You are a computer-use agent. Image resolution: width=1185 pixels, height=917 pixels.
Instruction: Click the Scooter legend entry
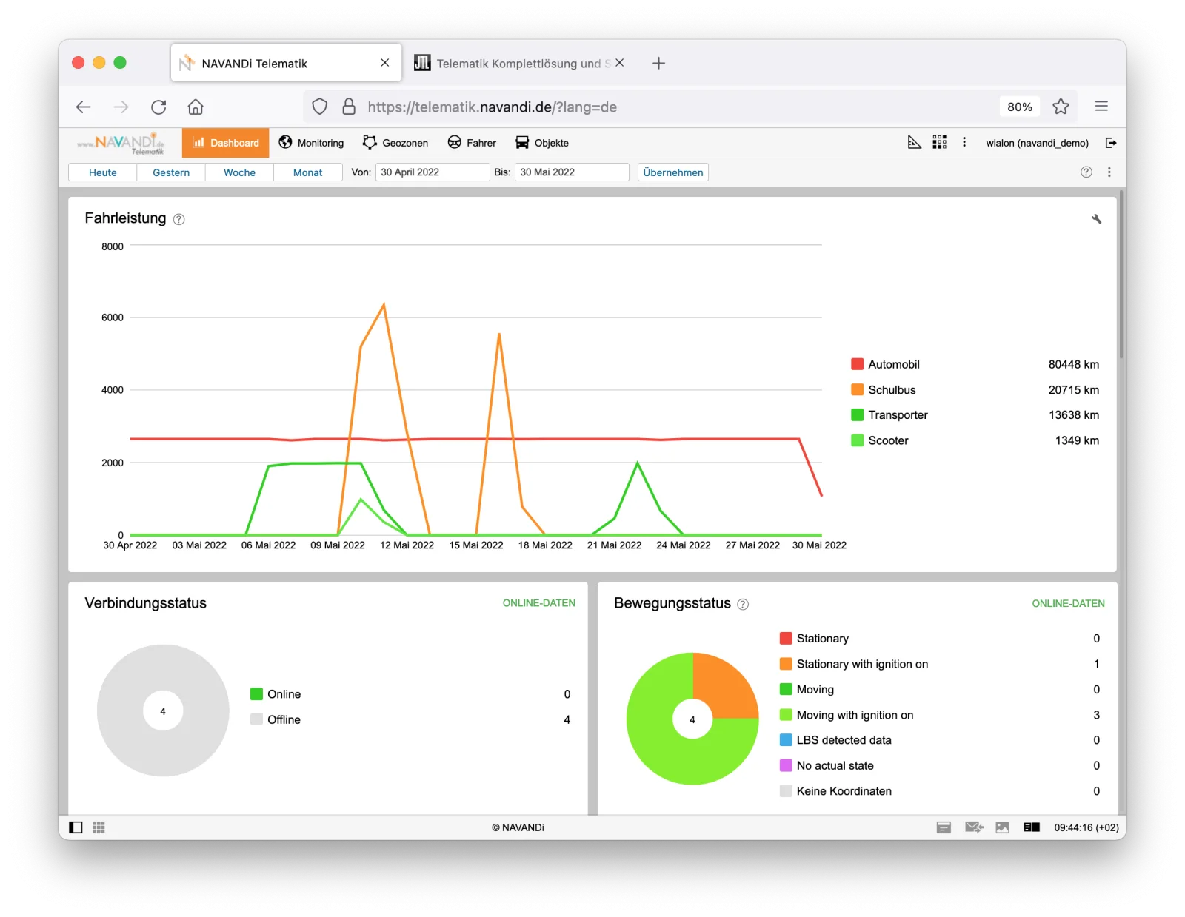[975, 440]
